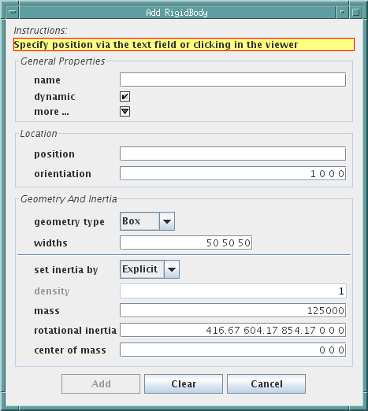The image size is (368, 411).
Task: Select the Explicit inertia combo box
Action: (x=150, y=269)
